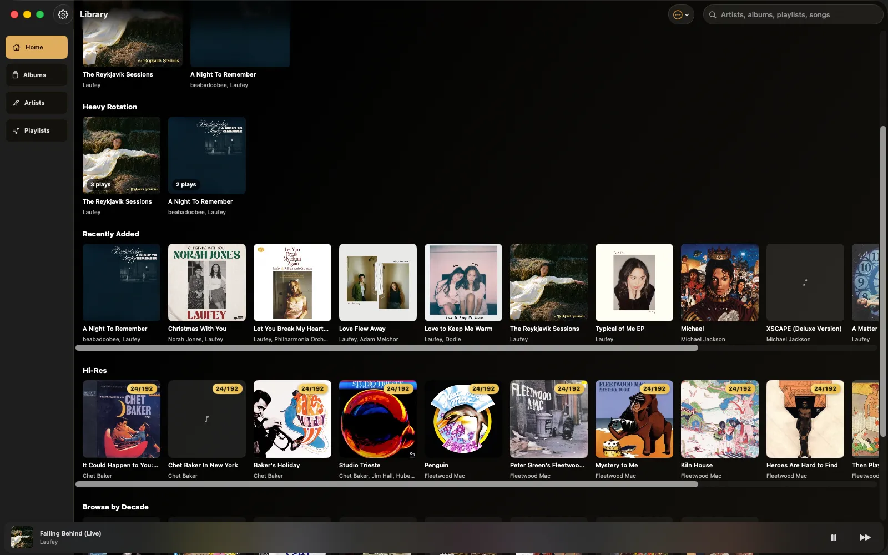
Task: Click Hi-Res row horizontal scrollbar
Action: (x=387, y=485)
